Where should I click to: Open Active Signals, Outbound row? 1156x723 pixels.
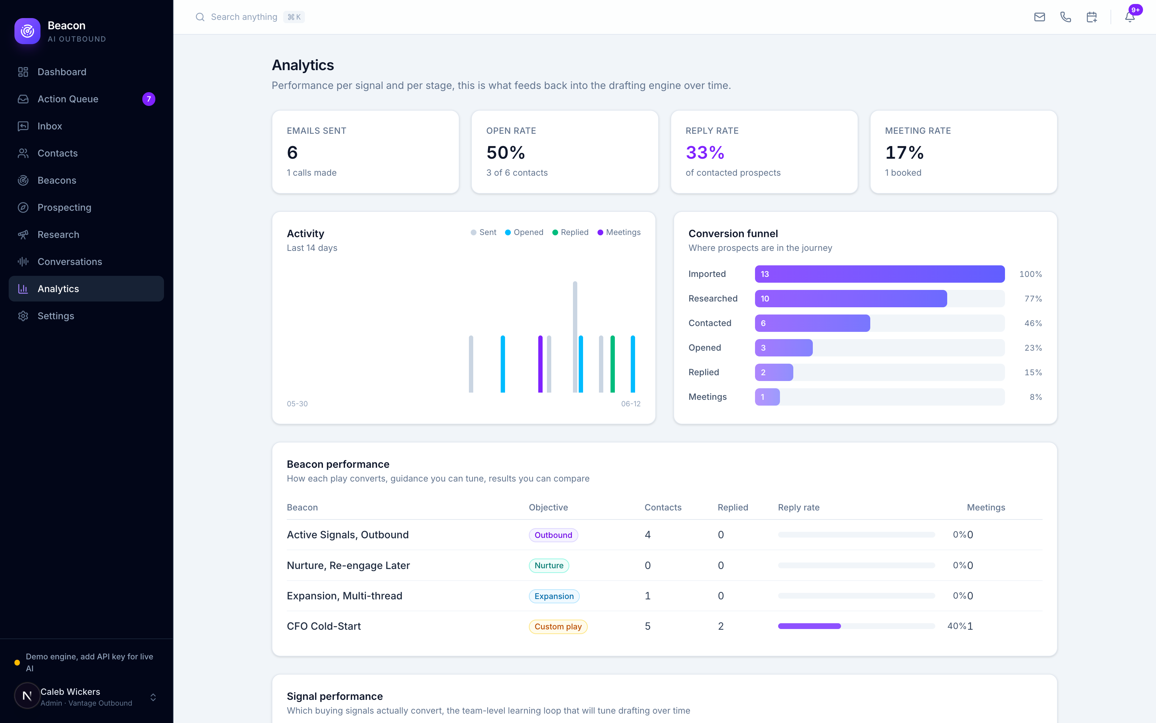point(664,535)
